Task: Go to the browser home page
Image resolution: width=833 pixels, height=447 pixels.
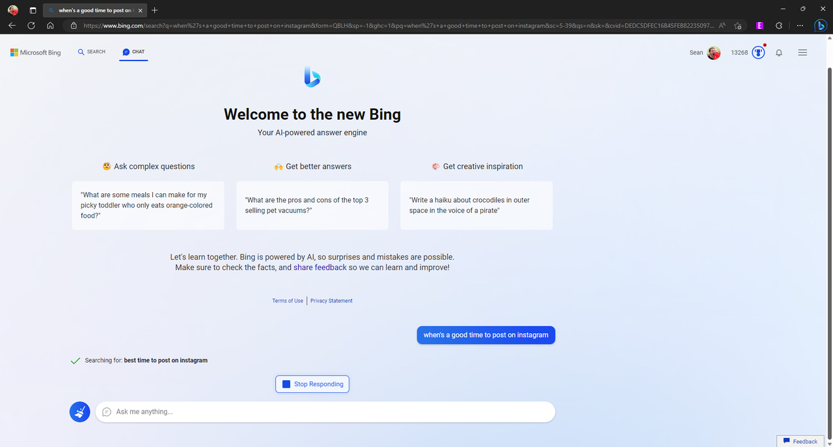Action: tap(50, 25)
